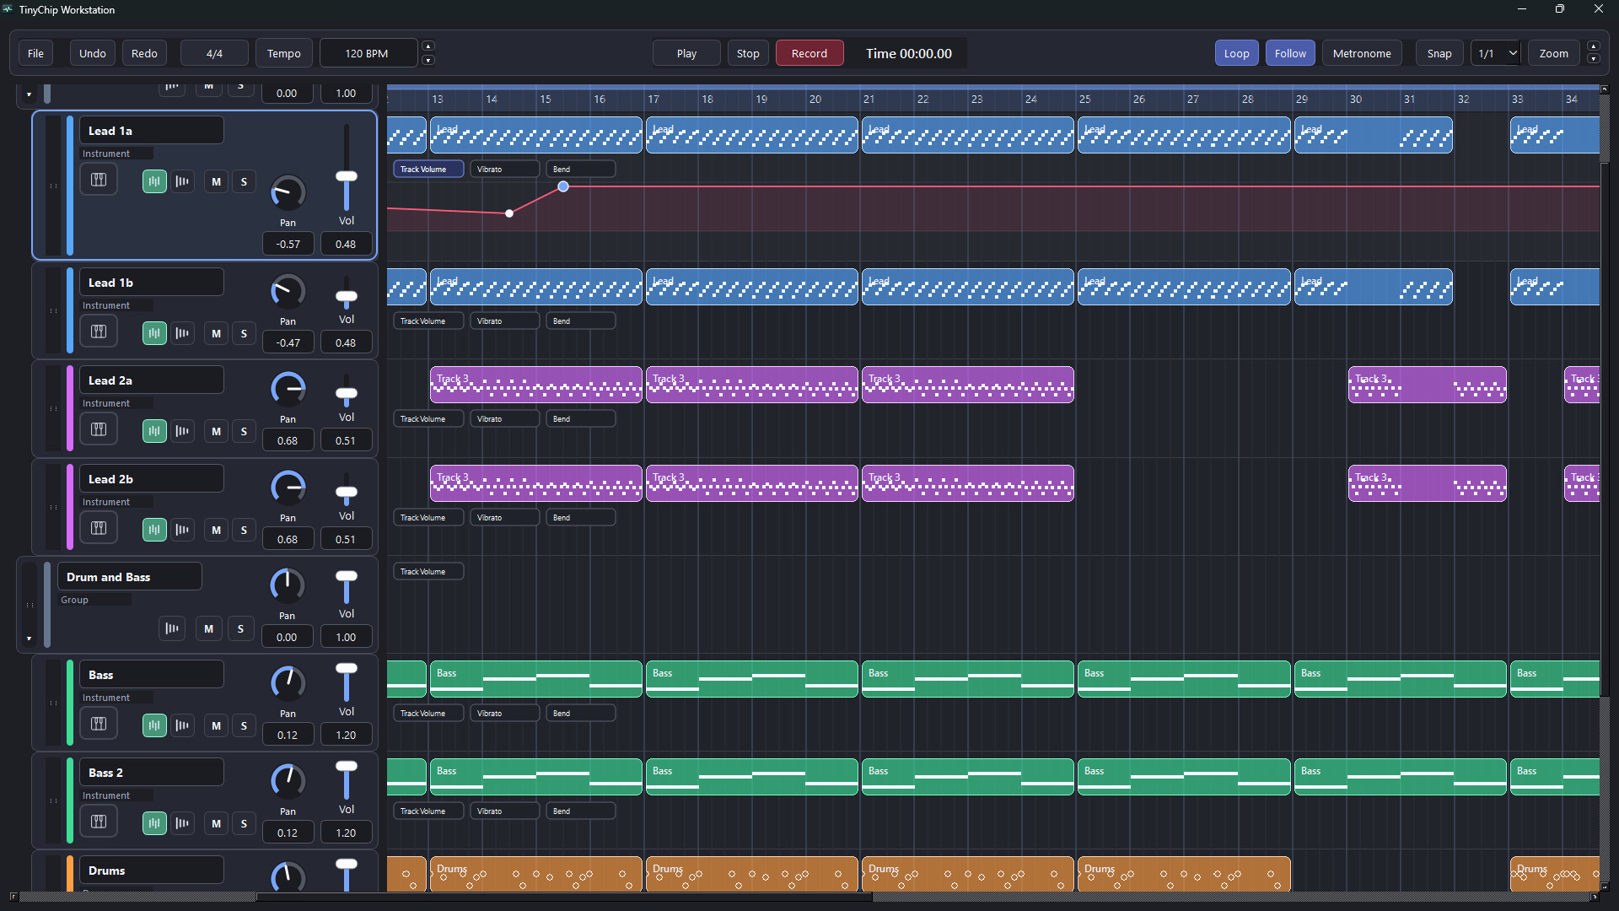Click mixer bars icon on Lead 2b
This screenshot has height=911, width=1619.
(182, 530)
